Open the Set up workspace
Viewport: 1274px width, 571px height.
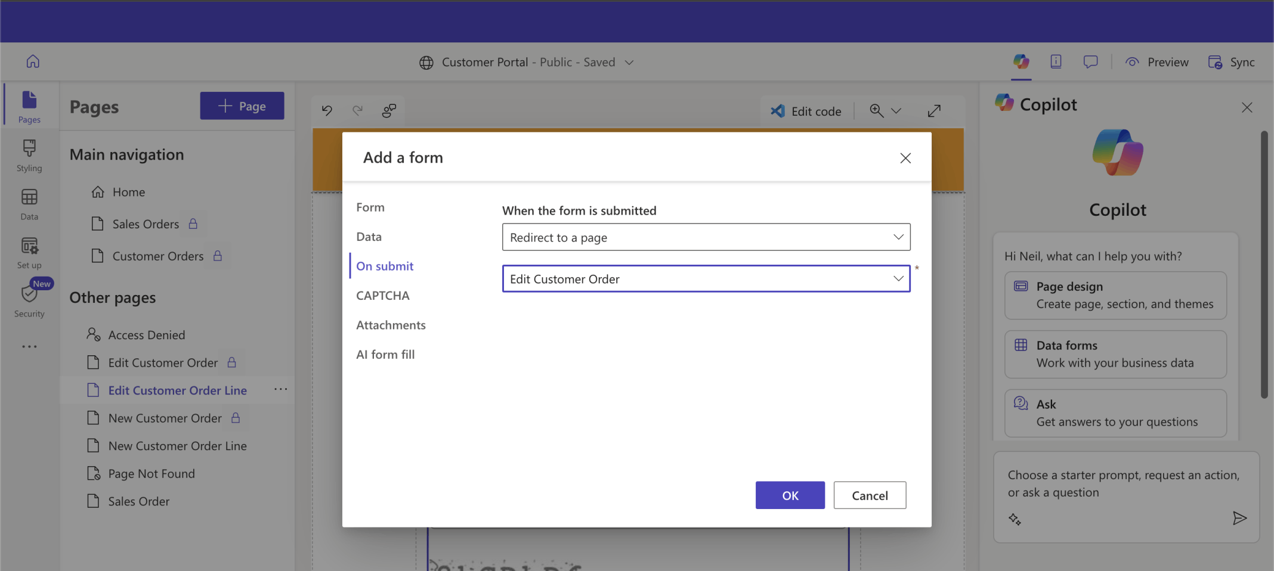point(29,253)
